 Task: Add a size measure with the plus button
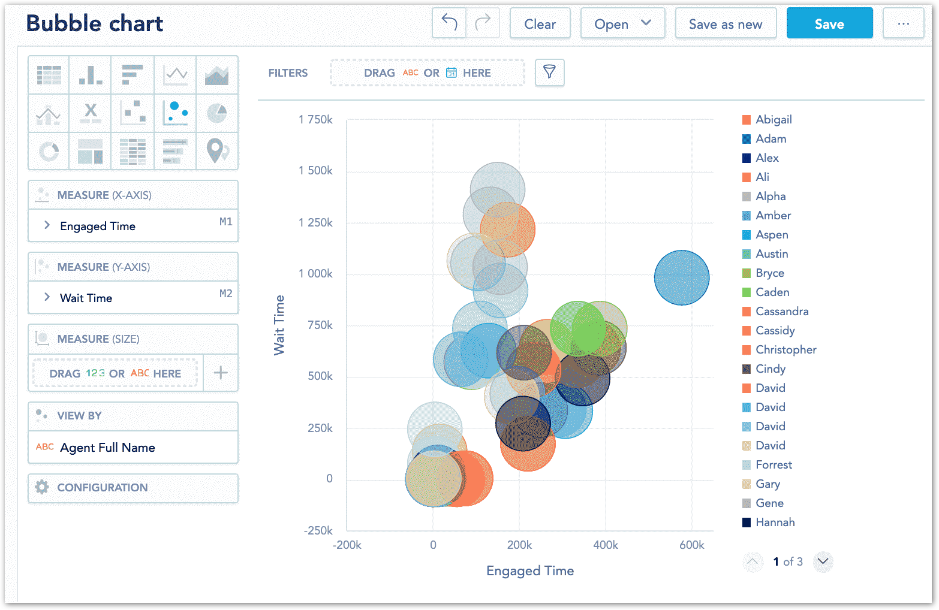tap(221, 373)
